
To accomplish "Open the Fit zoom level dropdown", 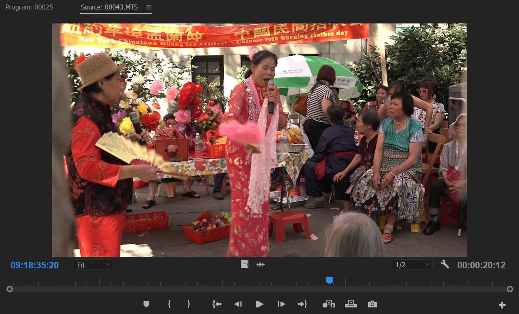I will pos(93,265).
